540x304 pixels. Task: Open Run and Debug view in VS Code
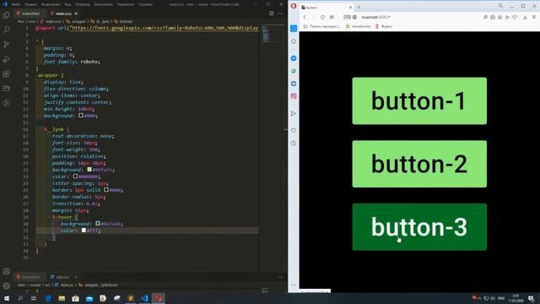point(6,59)
